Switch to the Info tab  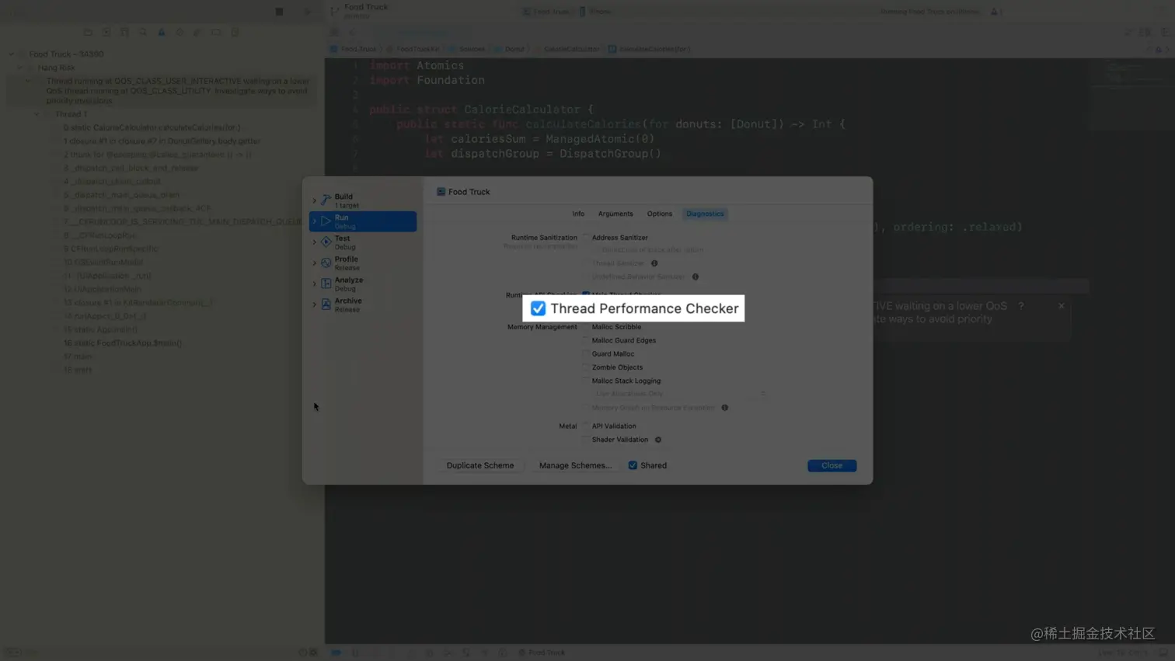578,214
